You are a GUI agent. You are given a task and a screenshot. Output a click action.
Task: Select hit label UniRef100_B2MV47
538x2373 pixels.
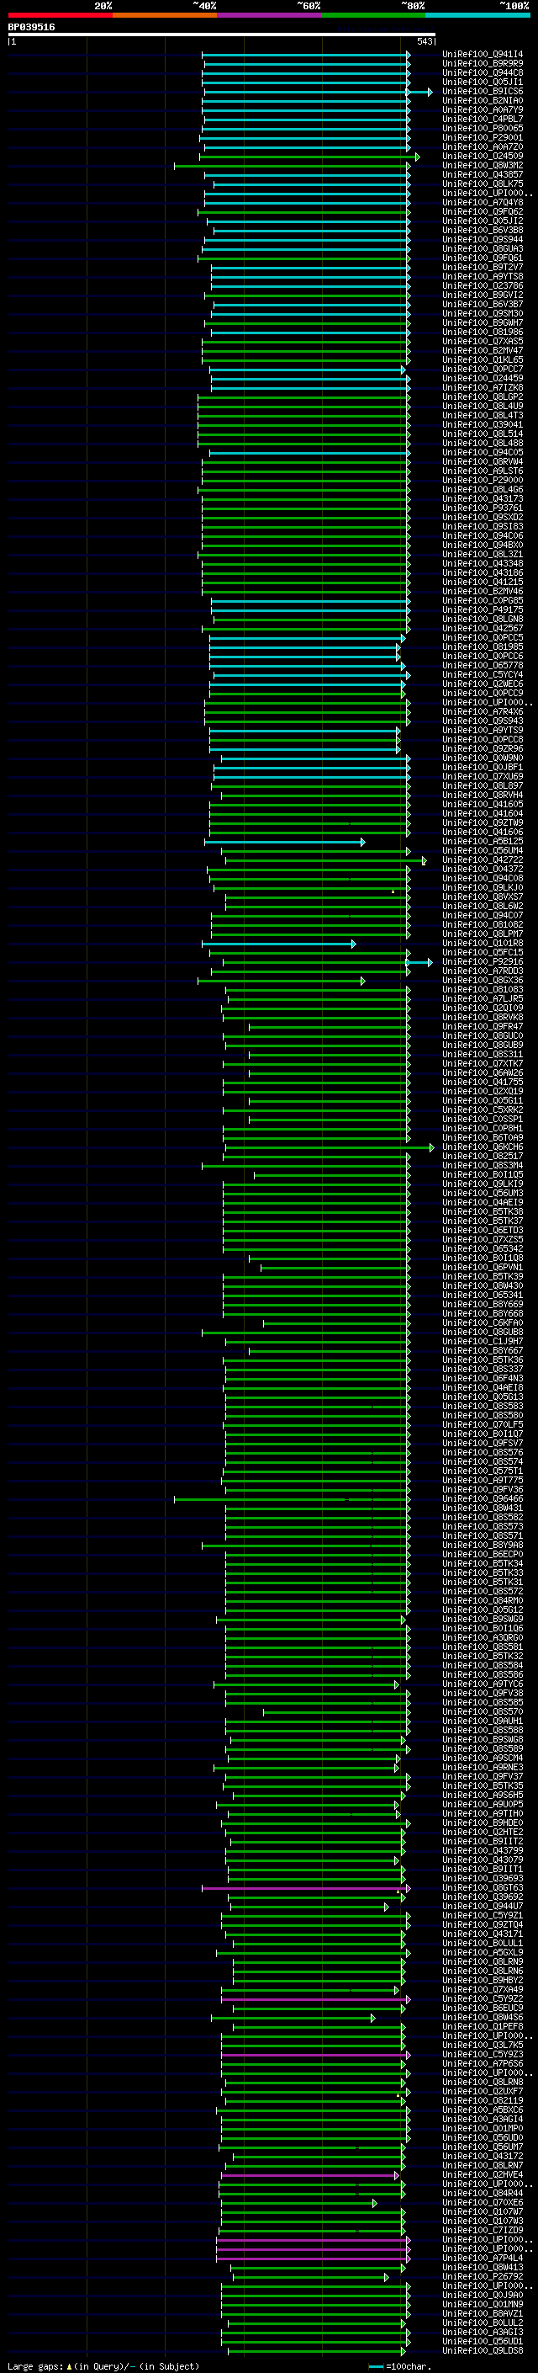(483, 351)
